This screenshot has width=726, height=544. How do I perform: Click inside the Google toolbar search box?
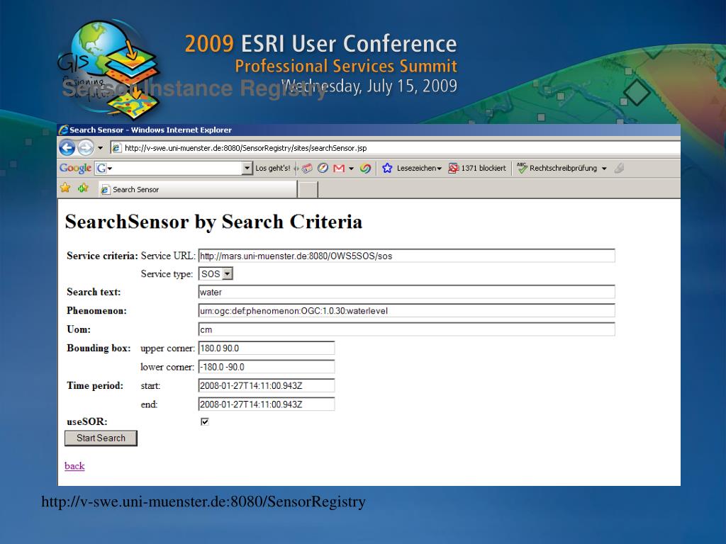[x=174, y=169]
